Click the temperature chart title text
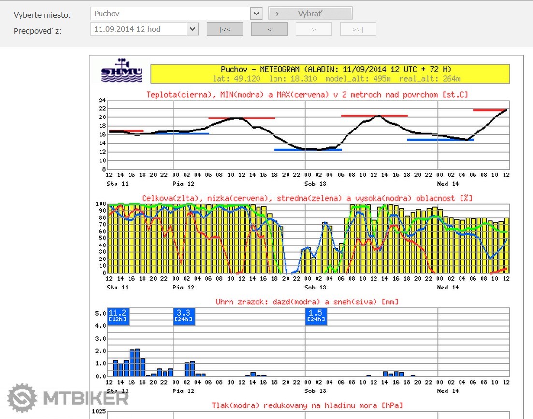 307,95
